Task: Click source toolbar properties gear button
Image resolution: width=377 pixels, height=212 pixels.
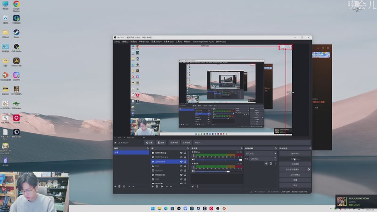Action: click(149, 143)
